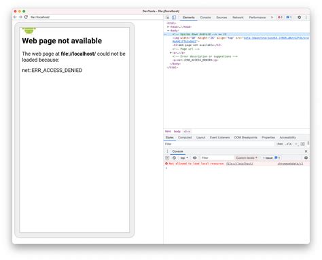Clear the console with the ban icon
The height and width of the screenshot is (260, 322).
click(x=174, y=157)
